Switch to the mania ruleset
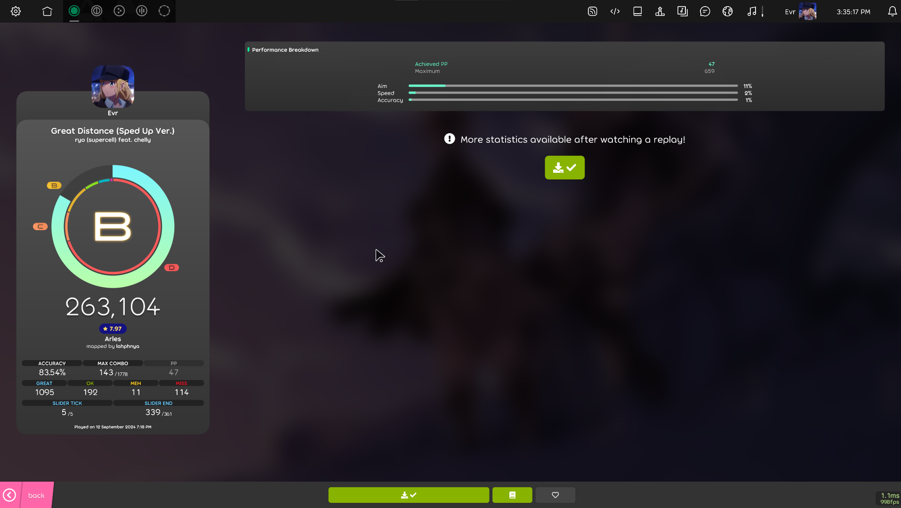The image size is (901, 508). 142,11
